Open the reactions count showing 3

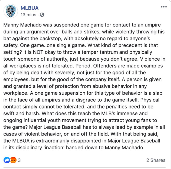click(x=19, y=160)
